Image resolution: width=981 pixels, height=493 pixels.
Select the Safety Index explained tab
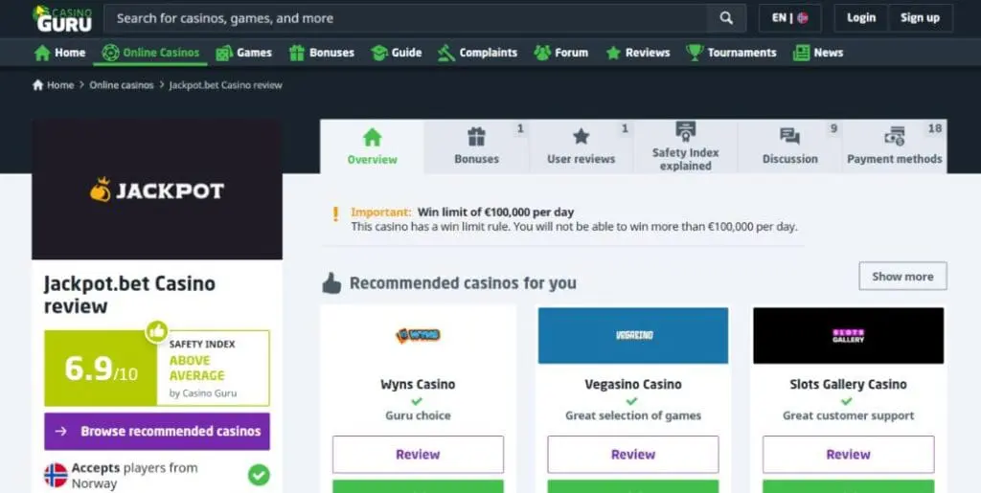coord(686,146)
